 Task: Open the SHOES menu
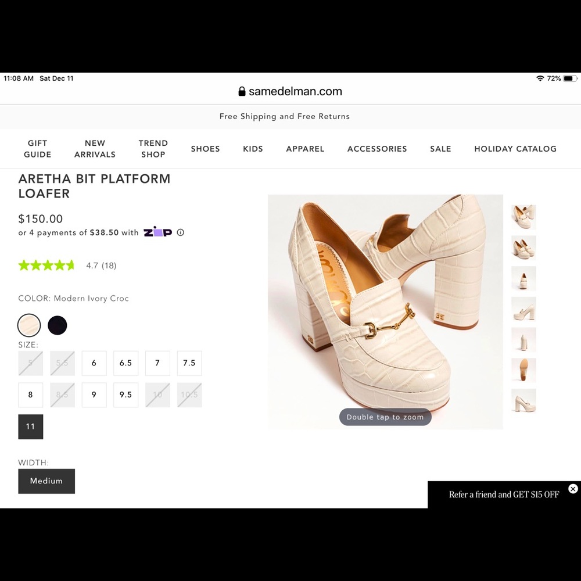[x=205, y=149]
